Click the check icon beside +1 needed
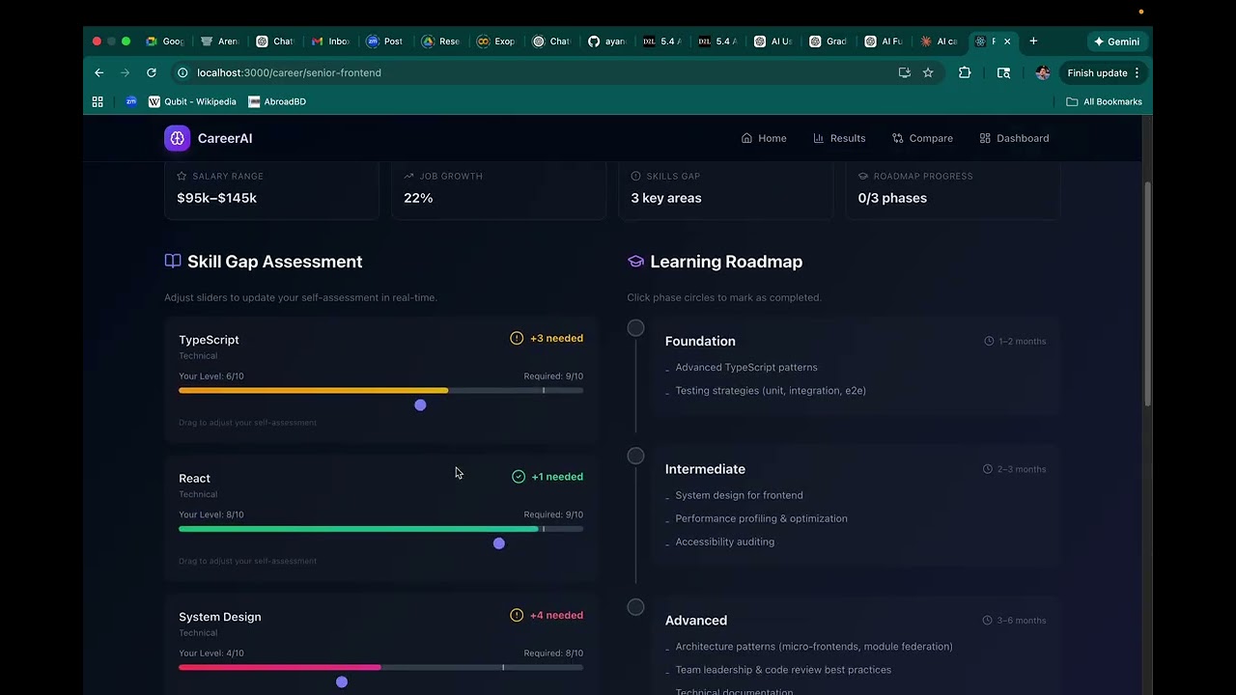This screenshot has height=695, width=1236. [x=519, y=477]
